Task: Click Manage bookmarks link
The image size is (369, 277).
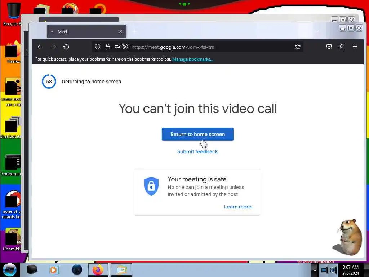Action: coord(193,59)
